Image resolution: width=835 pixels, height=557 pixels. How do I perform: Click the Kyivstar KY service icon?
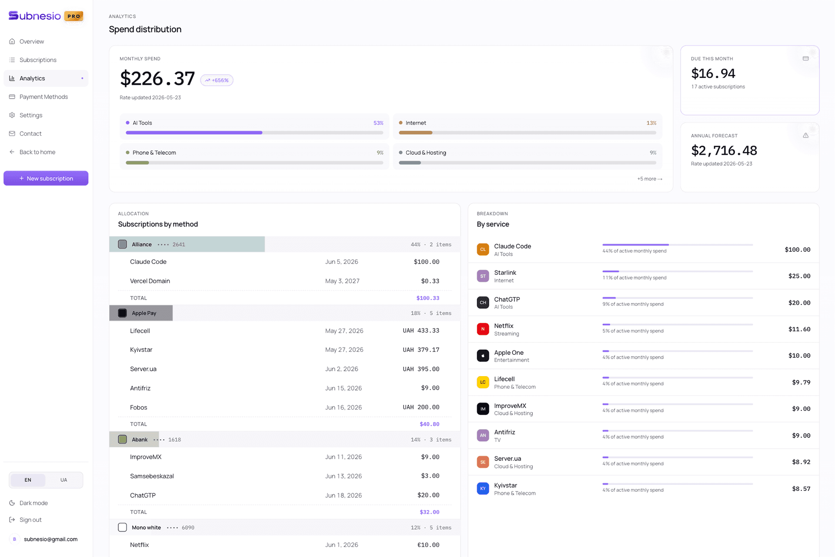point(483,489)
